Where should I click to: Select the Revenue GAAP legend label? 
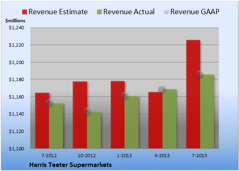(x=195, y=12)
